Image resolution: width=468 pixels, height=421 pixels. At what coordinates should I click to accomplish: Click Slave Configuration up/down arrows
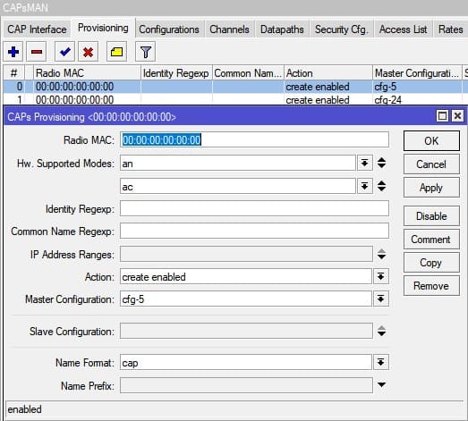(x=382, y=331)
